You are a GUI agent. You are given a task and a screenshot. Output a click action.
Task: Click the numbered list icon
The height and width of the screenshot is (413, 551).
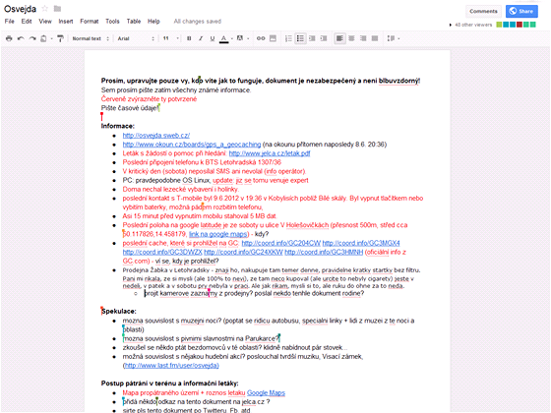coord(288,38)
